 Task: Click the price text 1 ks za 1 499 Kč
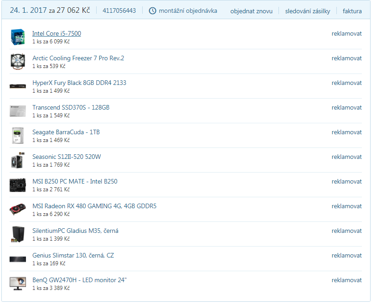pos(51,91)
